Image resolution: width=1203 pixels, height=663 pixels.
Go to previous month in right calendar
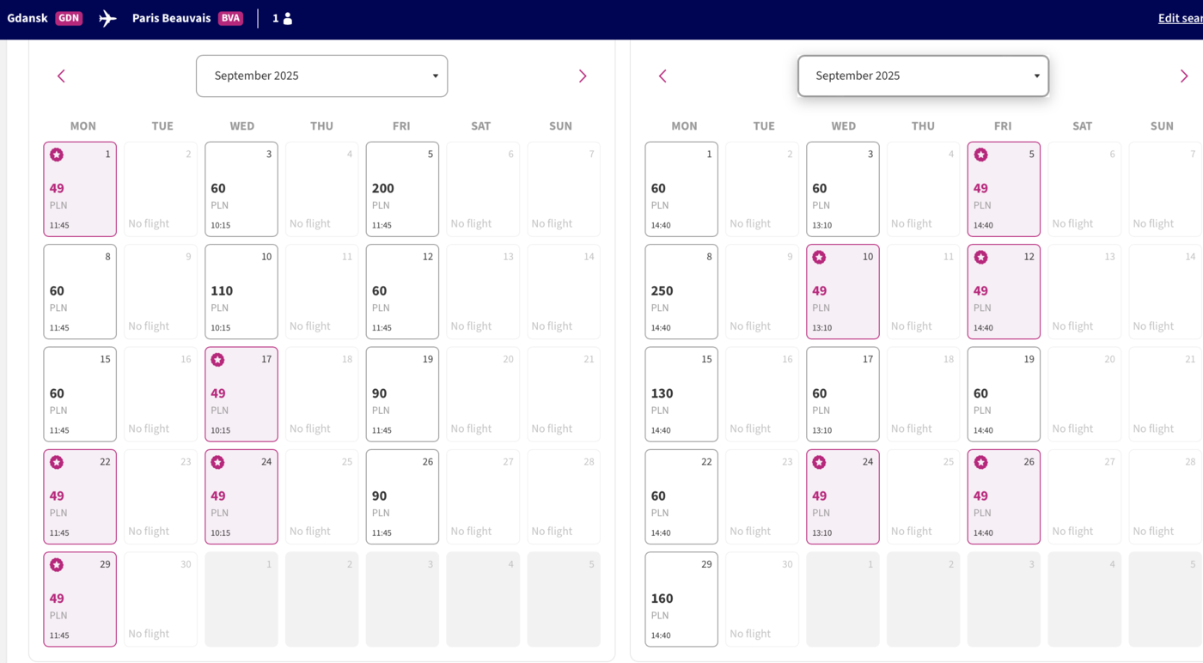663,76
